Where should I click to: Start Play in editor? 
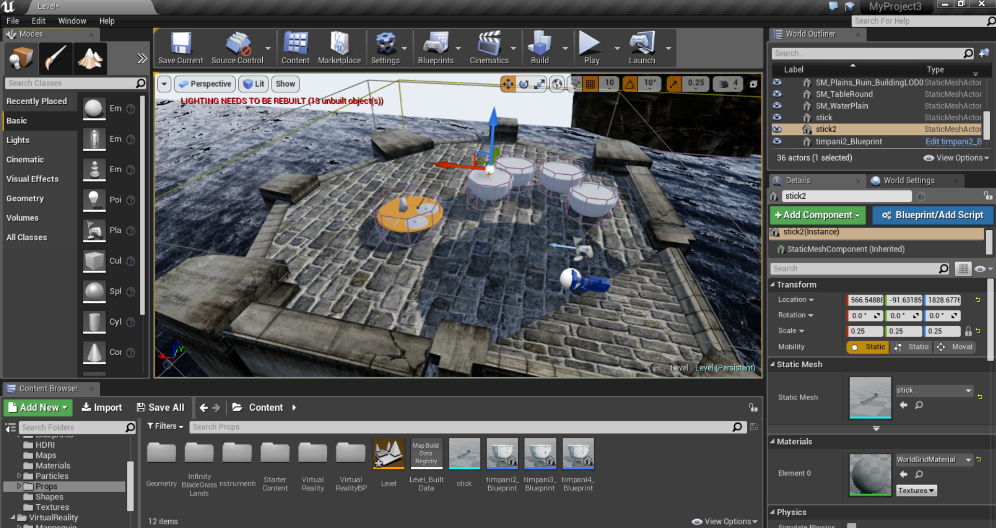coord(591,48)
